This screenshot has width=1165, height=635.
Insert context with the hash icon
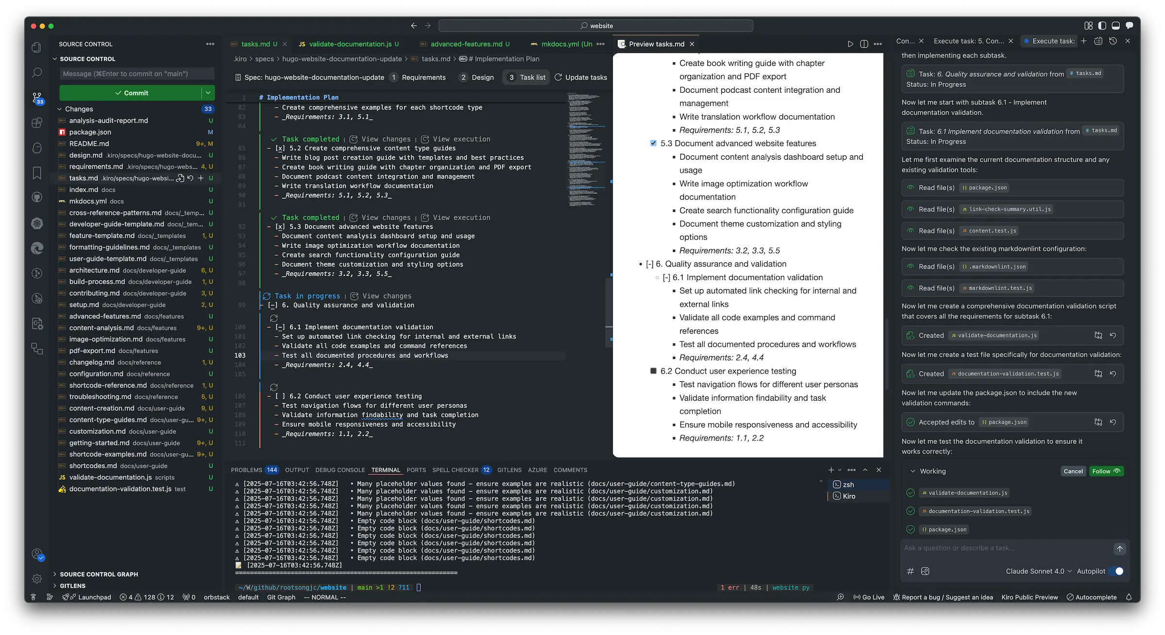click(910, 571)
